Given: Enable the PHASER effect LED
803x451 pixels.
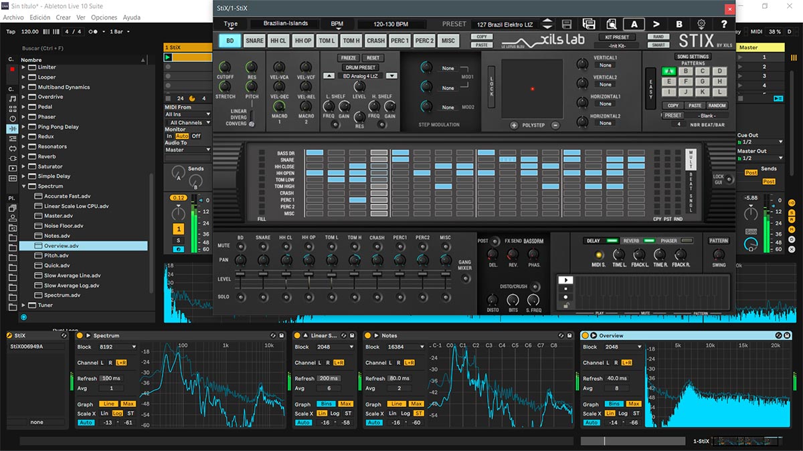Looking at the screenshot, I should point(687,241).
